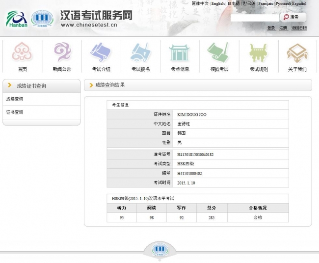Switch language to 한국어
319x263 pixels.
click(249, 3)
